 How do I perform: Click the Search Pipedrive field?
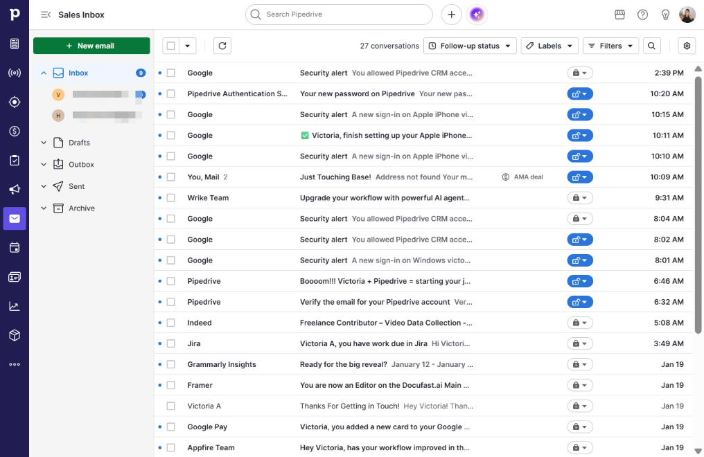pos(339,15)
